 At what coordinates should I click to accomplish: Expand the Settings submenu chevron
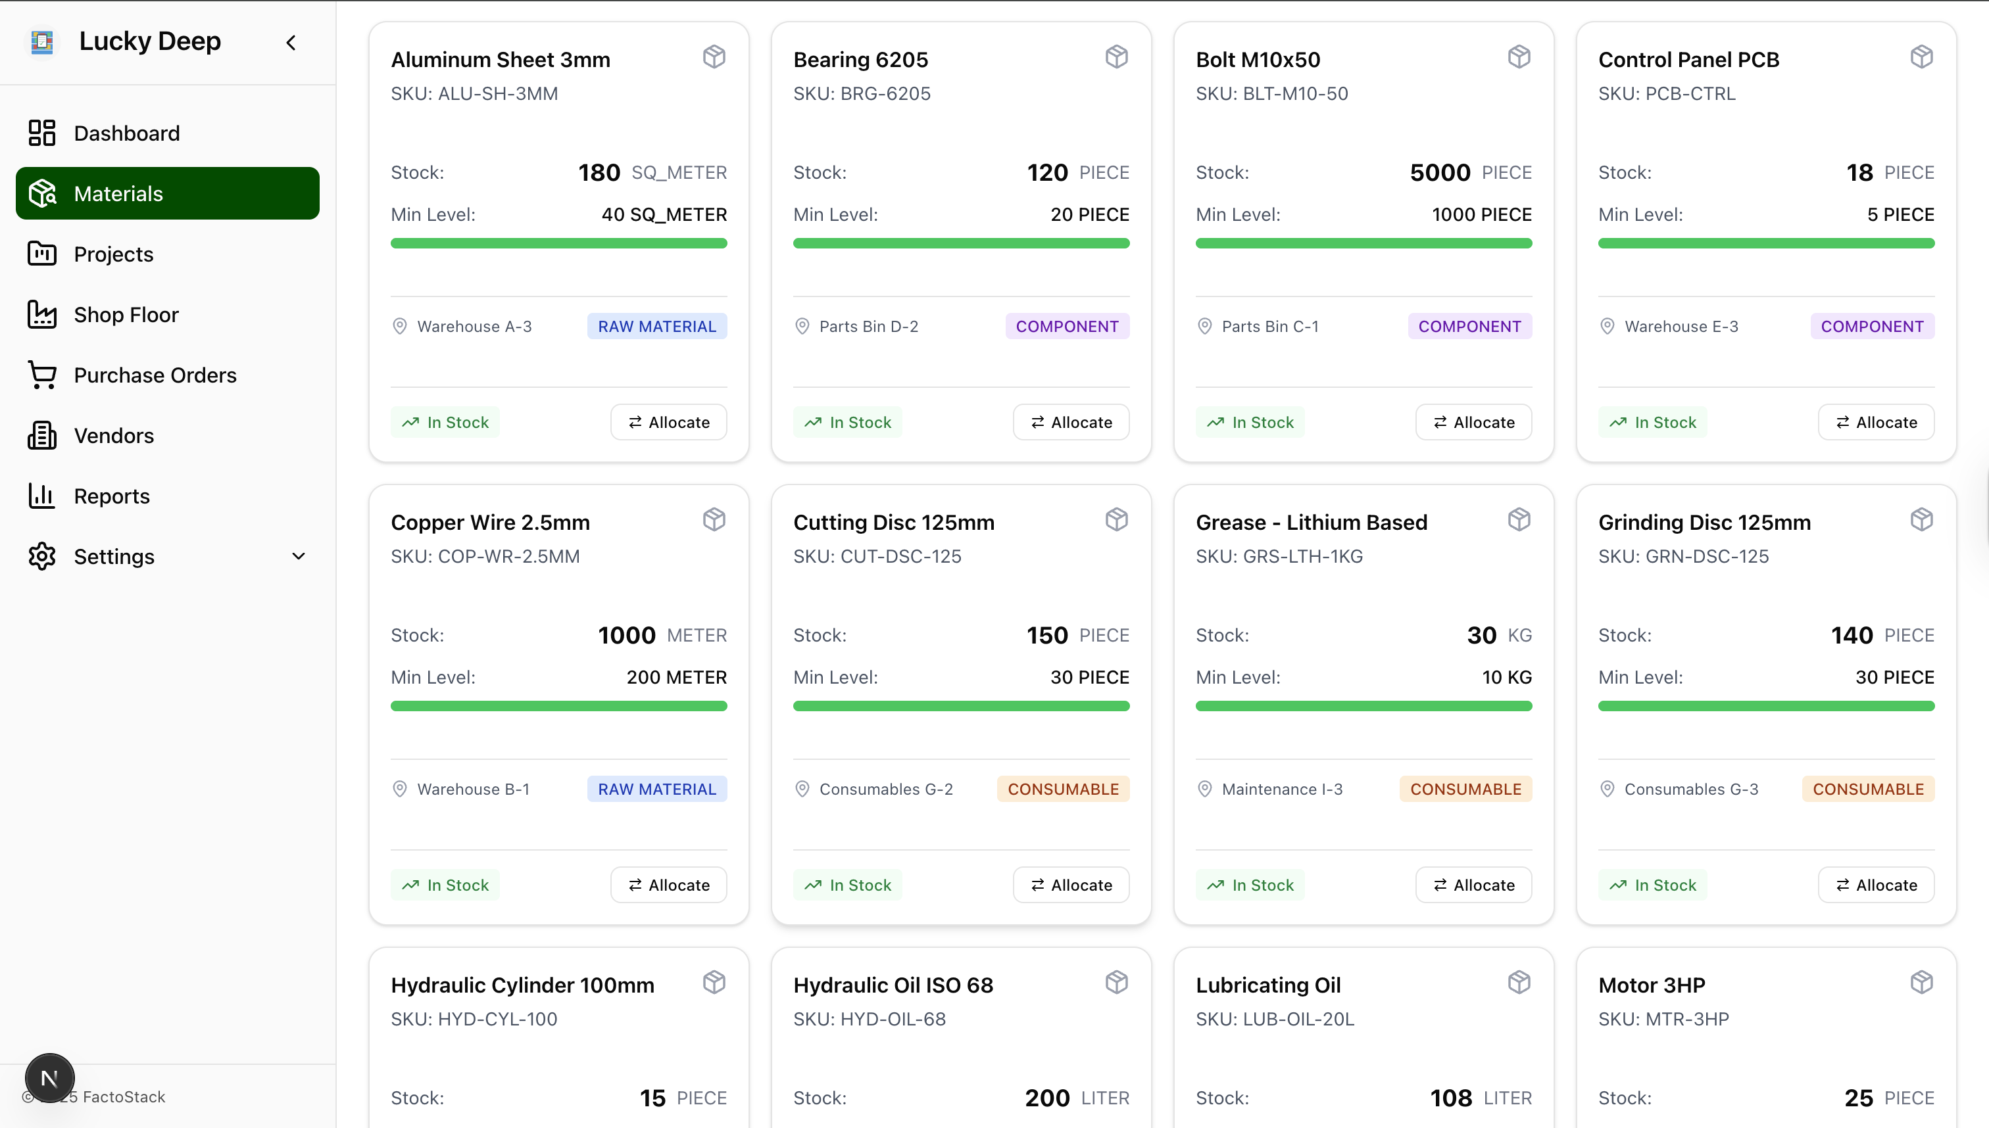click(299, 555)
